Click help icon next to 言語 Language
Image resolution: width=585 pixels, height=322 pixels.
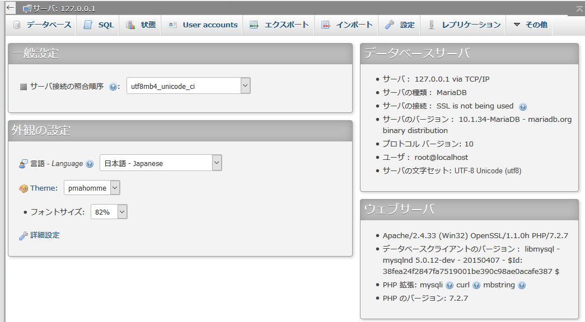90,164
